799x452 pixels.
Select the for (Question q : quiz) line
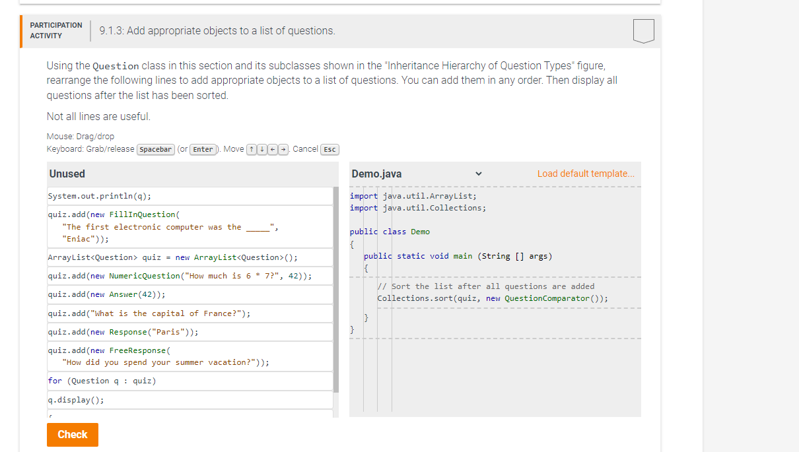pos(190,381)
